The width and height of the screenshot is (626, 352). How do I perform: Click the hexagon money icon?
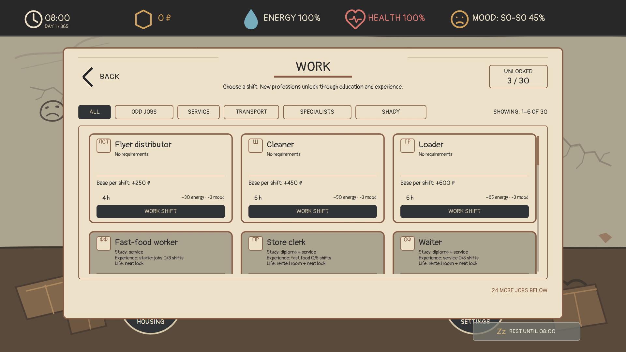[143, 19]
